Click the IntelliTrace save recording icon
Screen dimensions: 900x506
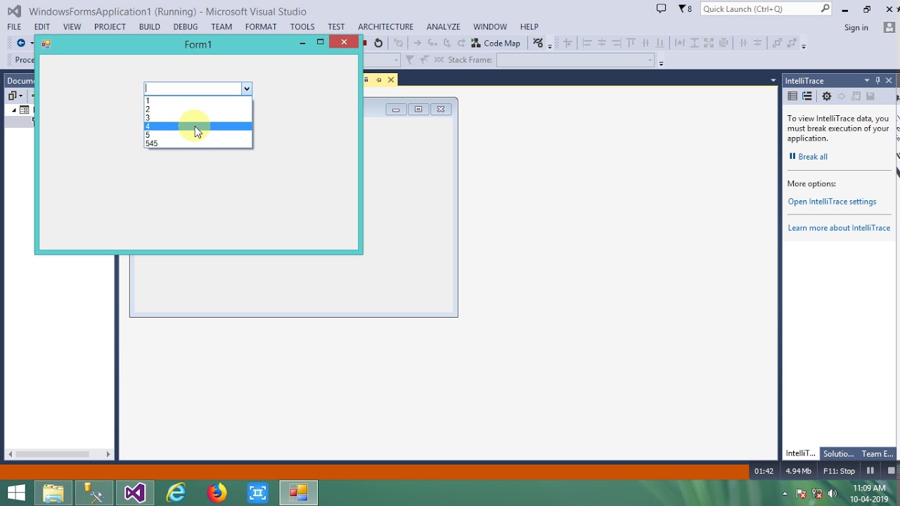pyautogui.click(x=870, y=96)
